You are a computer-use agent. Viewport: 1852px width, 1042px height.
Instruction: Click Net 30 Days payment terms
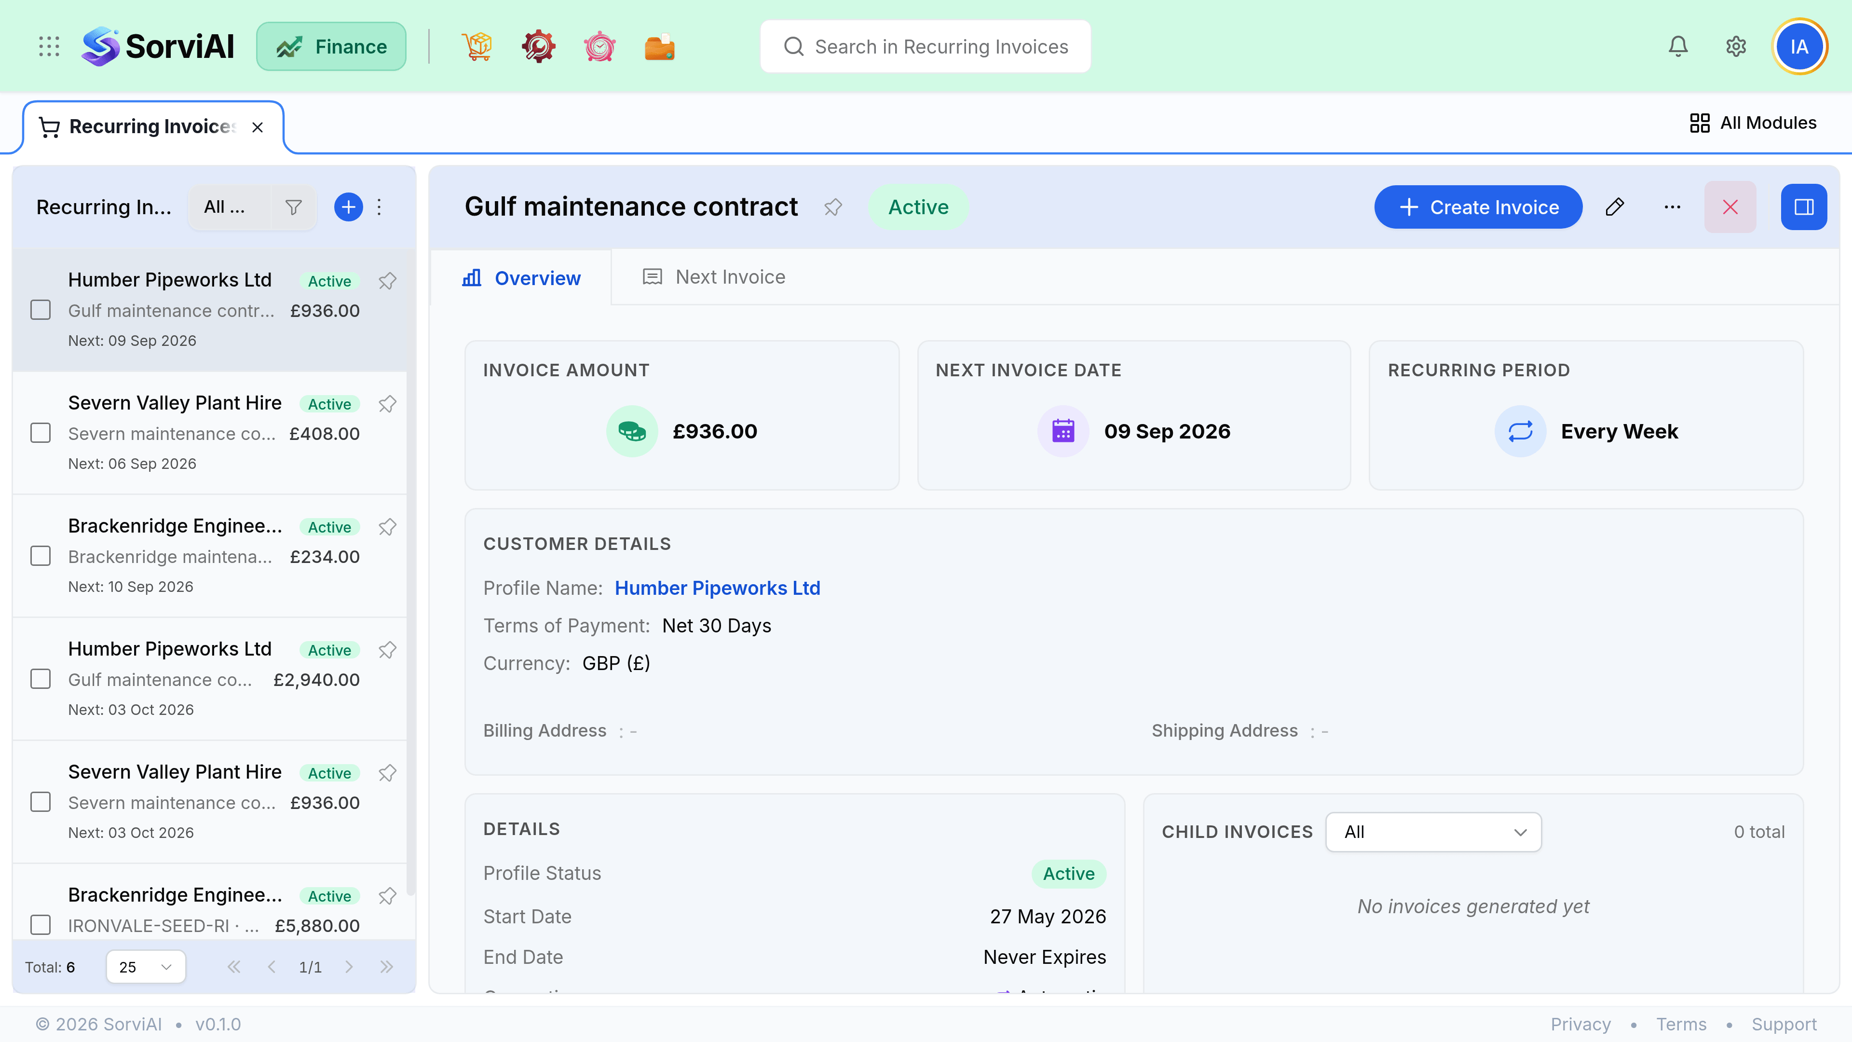pyautogui.click(x=717, y=626)
